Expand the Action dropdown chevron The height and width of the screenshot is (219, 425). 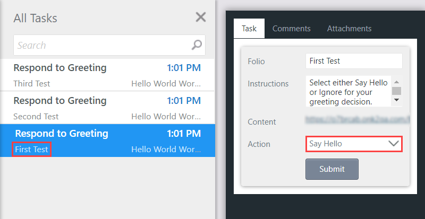tap(394, 144)
